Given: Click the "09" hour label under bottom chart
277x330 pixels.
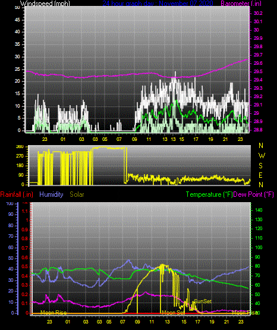Looking at the screenshot, I should pyautogui.click(x=137, y=322).
